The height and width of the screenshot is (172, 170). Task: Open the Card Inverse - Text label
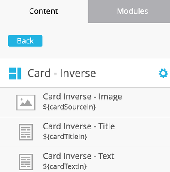pos(79,156)
